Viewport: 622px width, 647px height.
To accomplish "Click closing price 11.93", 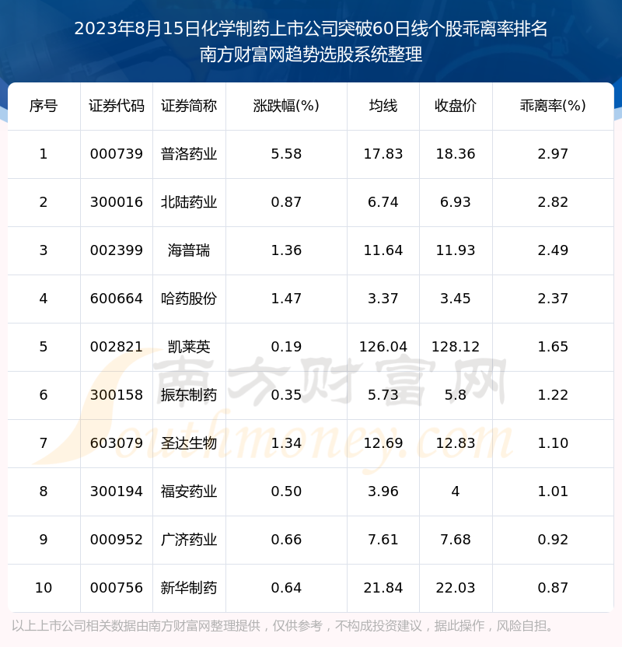I will (456, 250).
